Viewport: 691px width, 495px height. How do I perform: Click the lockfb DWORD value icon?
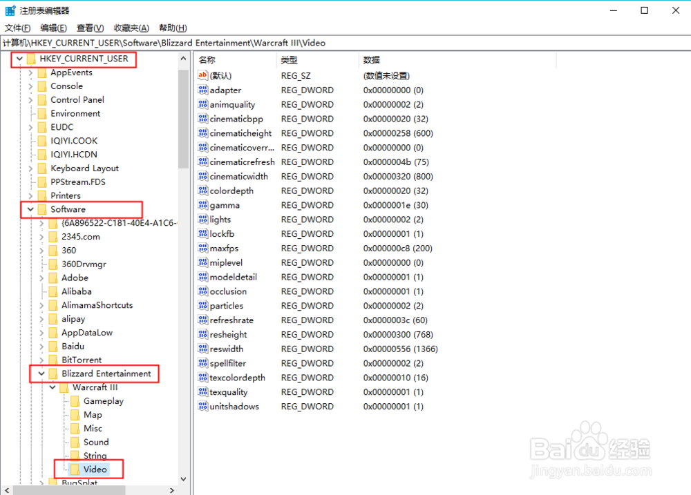click(x=202, y=233)
